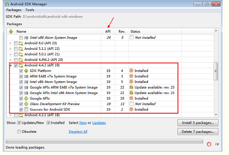Screen dimensions: 229x155
Task: Click Installed status icon of Sources for Android SDK
Action: tap(131, 110)
